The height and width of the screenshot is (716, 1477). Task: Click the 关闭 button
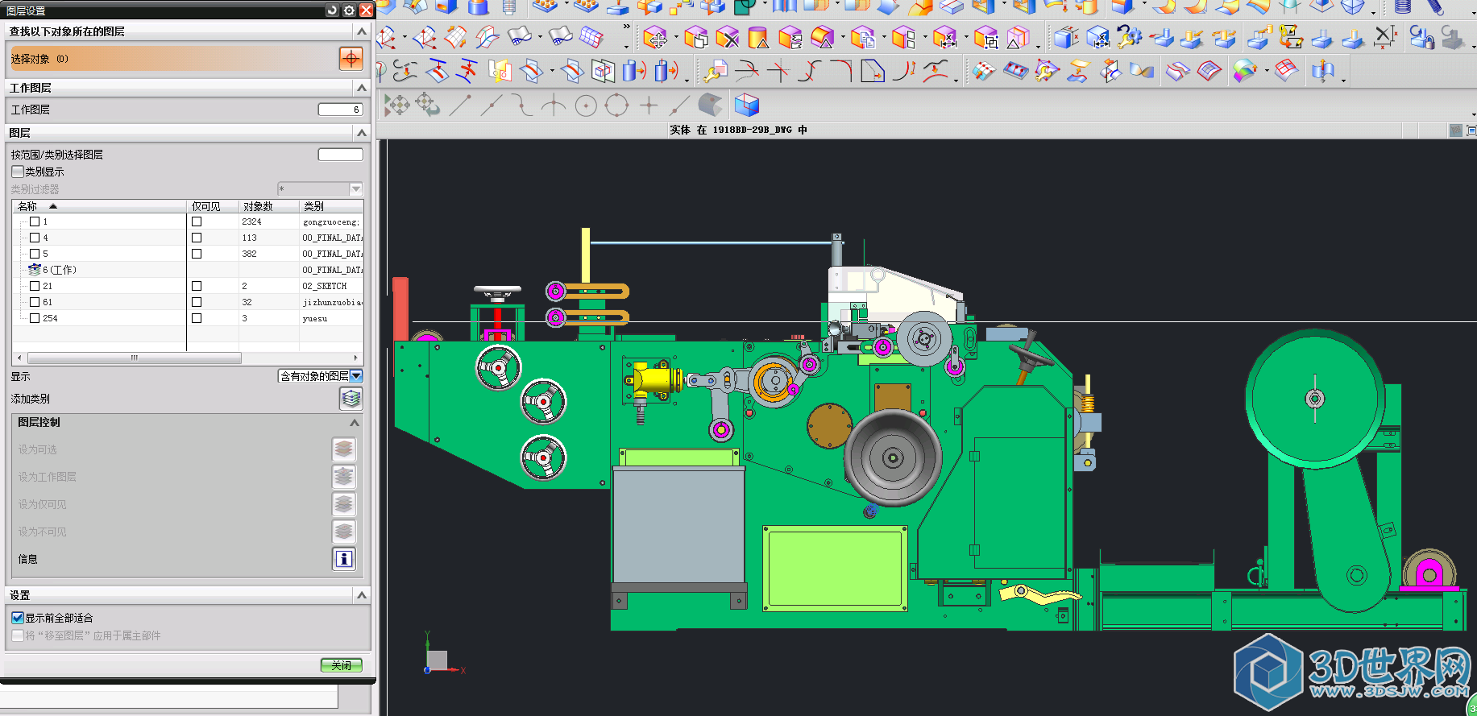coord(342,665)
